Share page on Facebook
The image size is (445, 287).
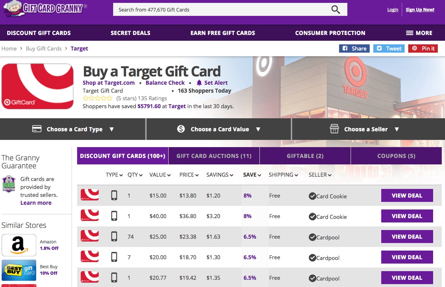point(354,49)
